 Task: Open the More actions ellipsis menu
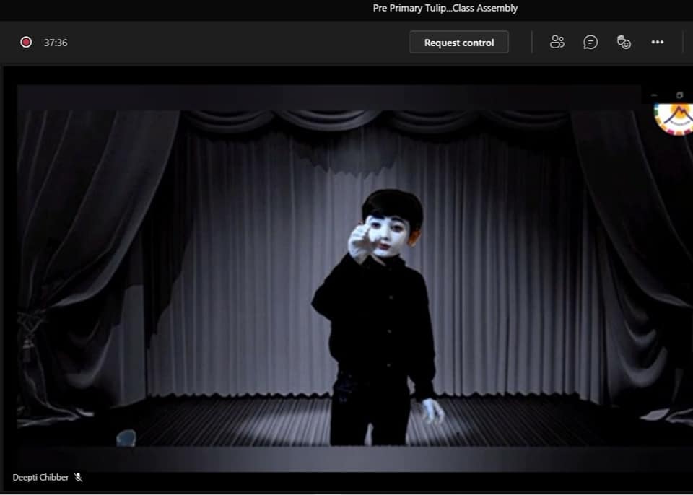pyautogui.click(x=657, y=42)
